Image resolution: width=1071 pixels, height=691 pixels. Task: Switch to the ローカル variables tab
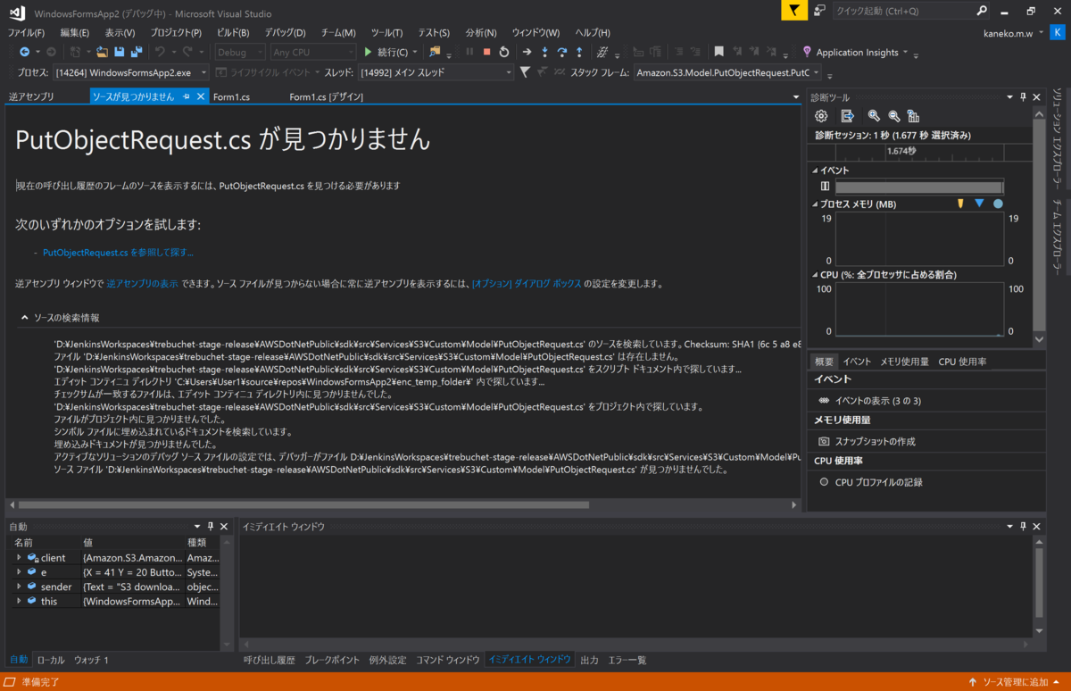[x=51, y=660]
